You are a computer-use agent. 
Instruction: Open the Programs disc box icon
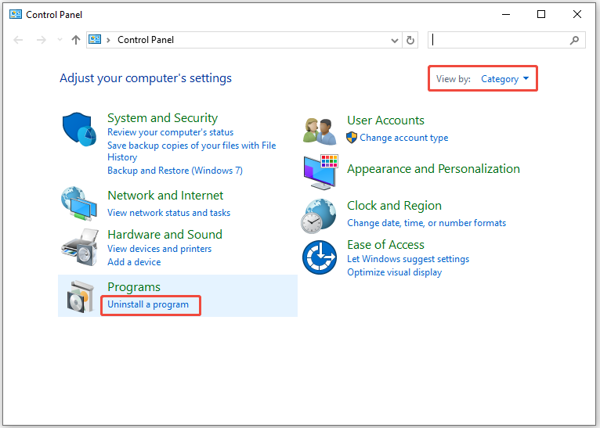[x=81, y=297]
